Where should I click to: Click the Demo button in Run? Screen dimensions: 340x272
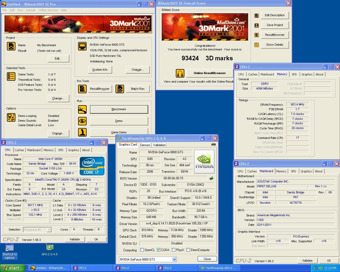119,121
